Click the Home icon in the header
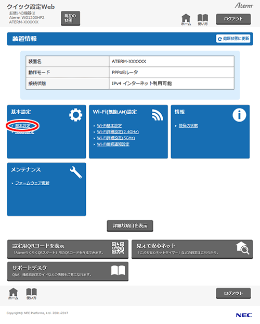The image size is (260, 324). (x=186, y=20)
